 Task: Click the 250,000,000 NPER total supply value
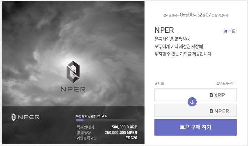pyautogui.click(x=121, y=133)
